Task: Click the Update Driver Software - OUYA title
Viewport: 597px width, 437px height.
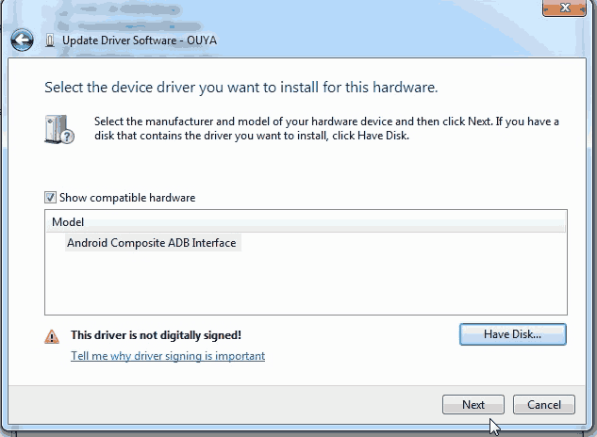Action: (140, 40)
